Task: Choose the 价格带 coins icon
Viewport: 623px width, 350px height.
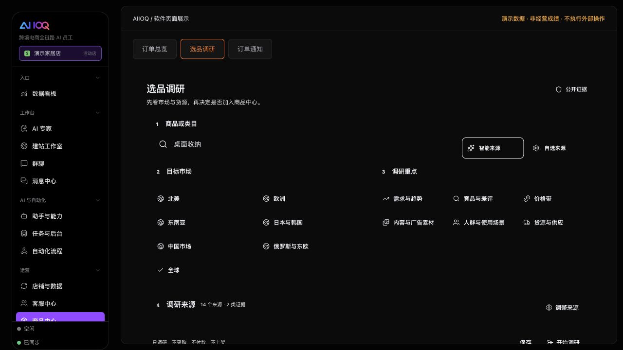Action: point(527,199)
